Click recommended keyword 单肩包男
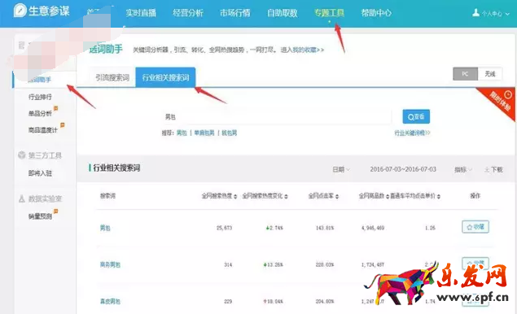 coord(204,133)
